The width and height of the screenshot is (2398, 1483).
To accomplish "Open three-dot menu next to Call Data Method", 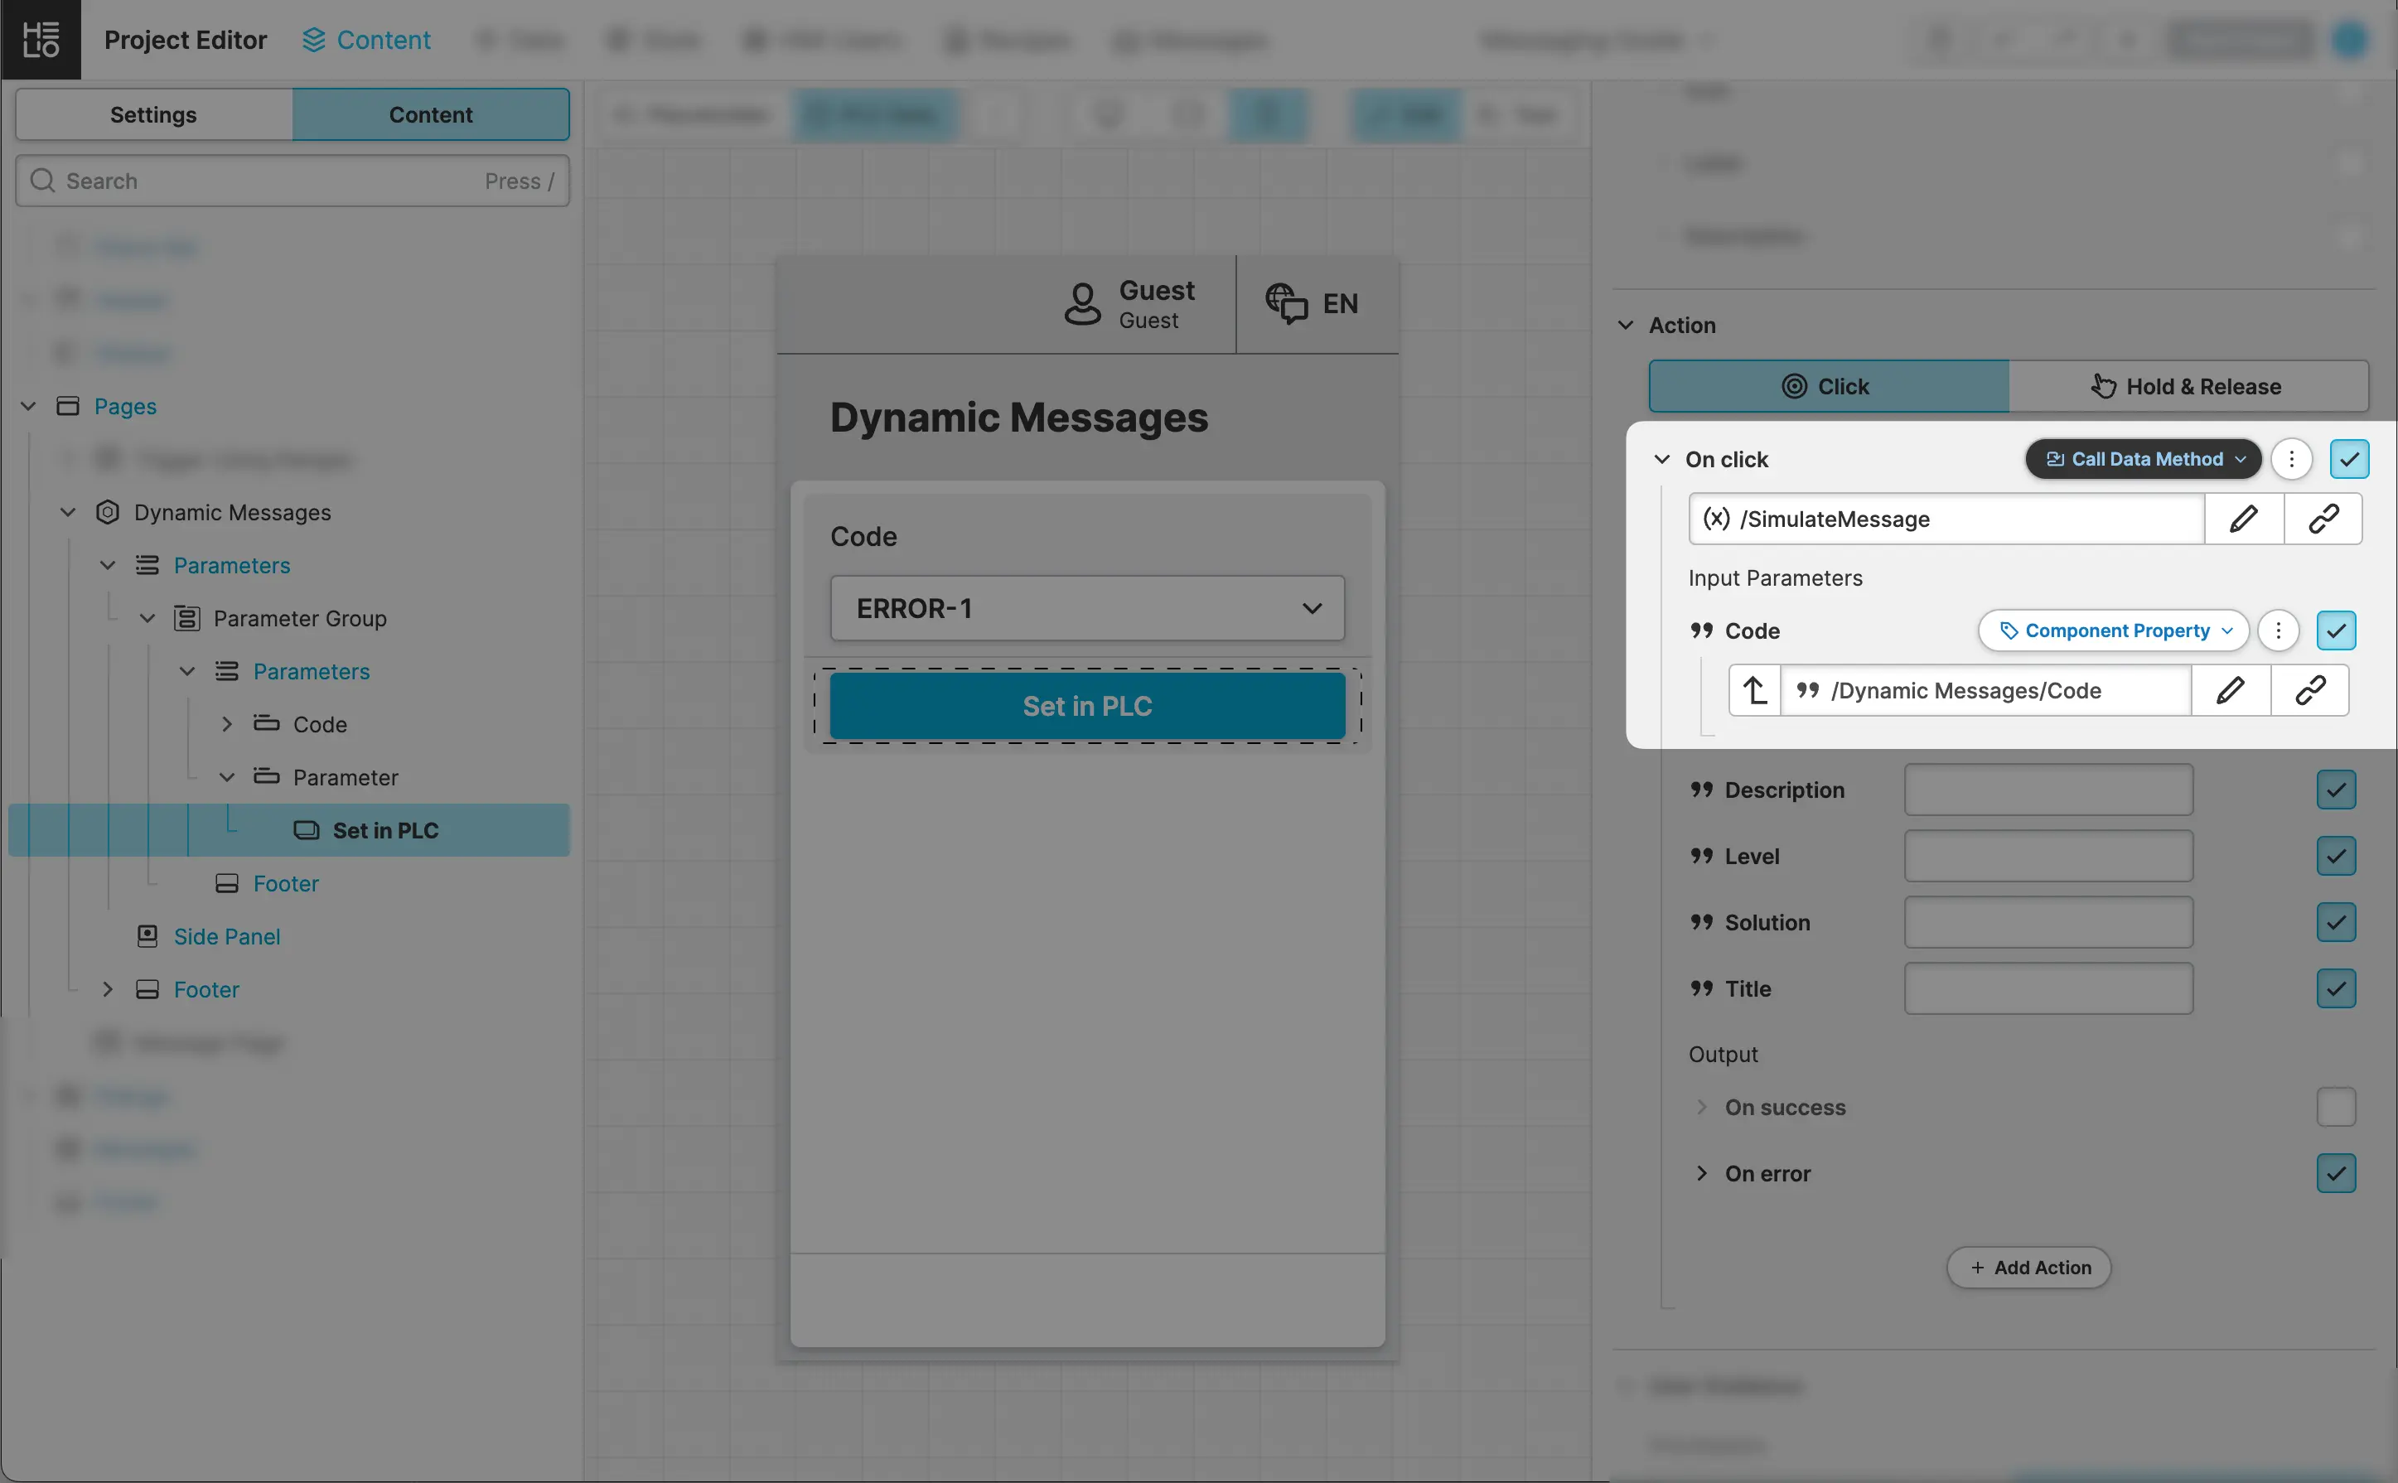I will tap(2291, 459).
